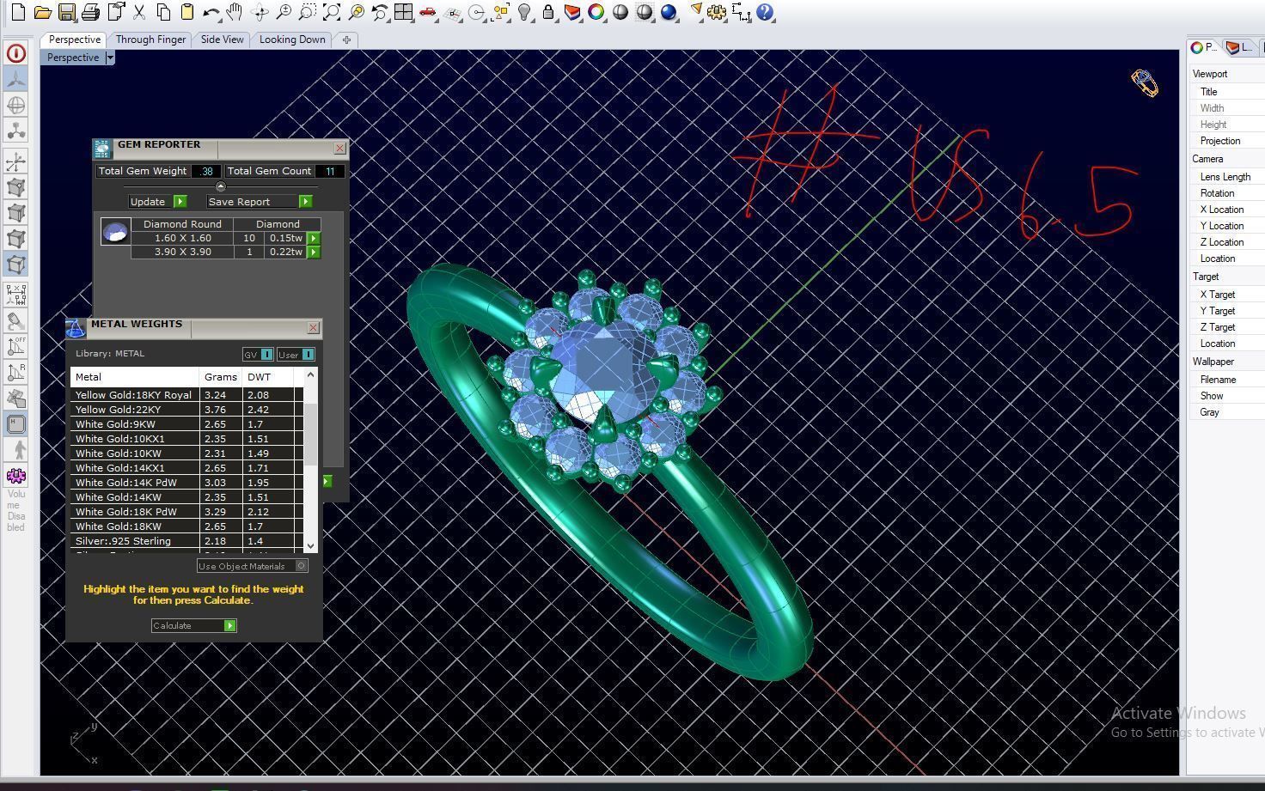
Task: Expand the 3.90 X 3.90 diamond row arrow
Action: click(313, 252)
